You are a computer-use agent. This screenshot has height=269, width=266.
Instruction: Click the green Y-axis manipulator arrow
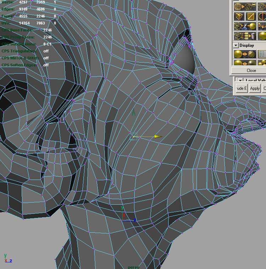[x=133, y=113]
